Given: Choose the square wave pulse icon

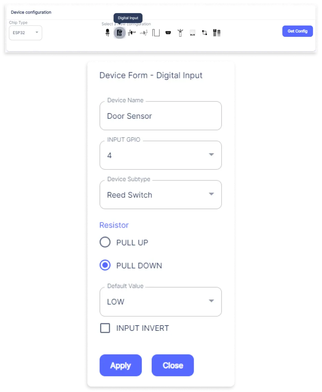Looking at the screenshot, I should point(156,33).
